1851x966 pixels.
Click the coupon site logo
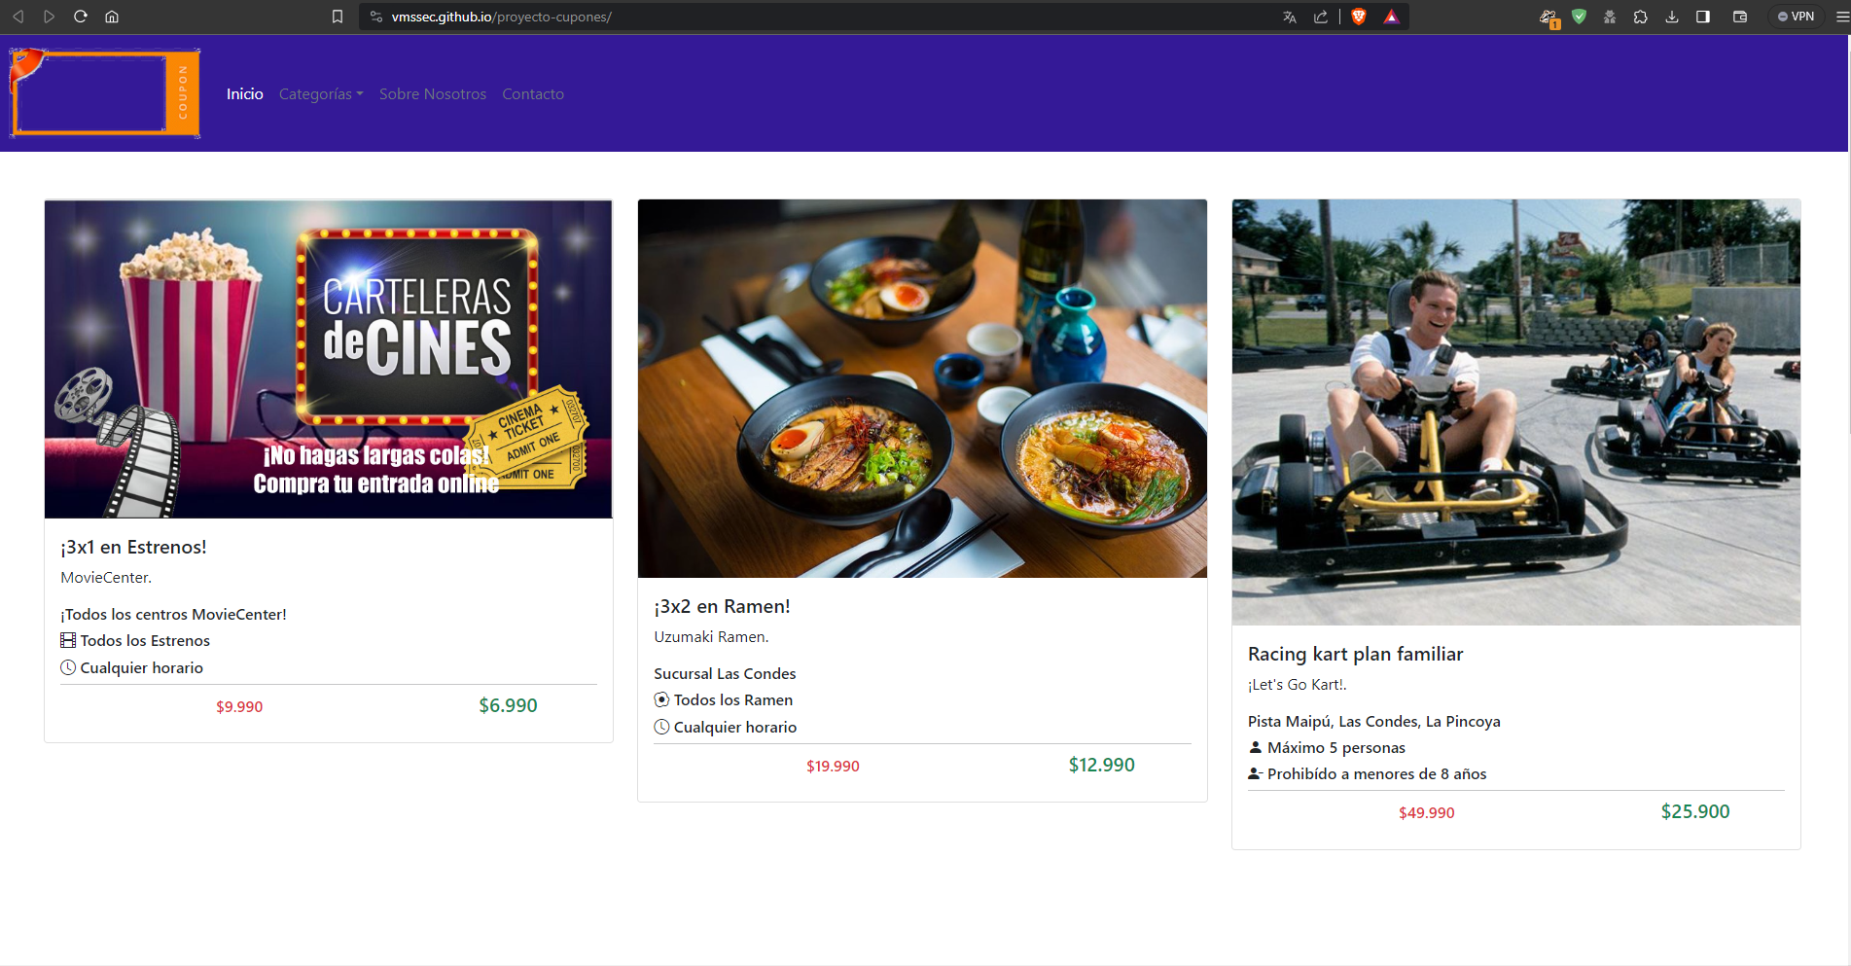(104, 92)
